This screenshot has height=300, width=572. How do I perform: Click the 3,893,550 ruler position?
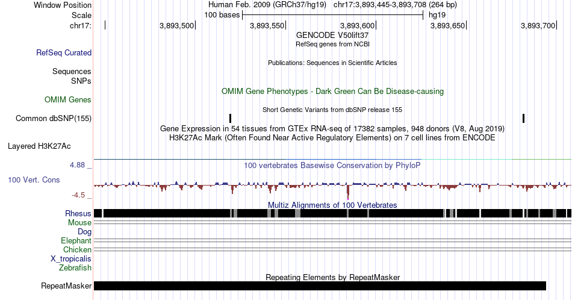click(267, 25)
